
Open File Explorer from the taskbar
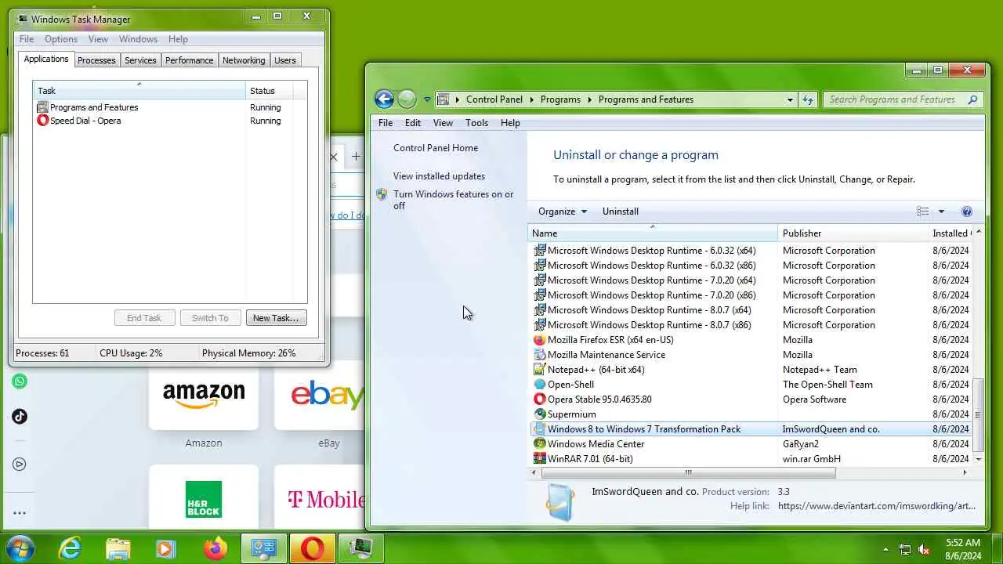[x=118, y=549]
